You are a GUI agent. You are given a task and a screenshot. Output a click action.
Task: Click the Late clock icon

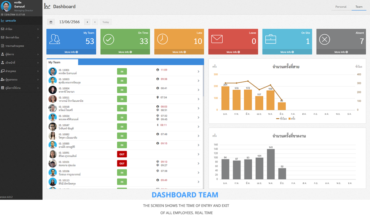[x=162, y=39]
